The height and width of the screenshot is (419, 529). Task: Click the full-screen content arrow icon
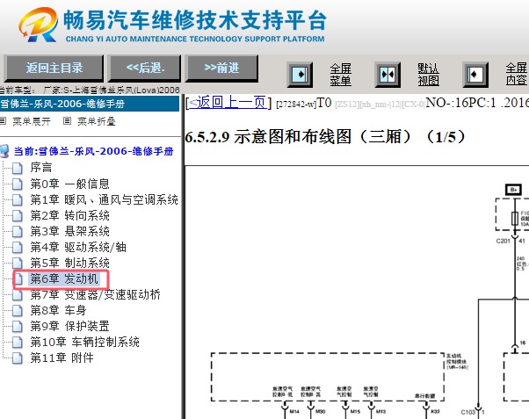[x=475, y=74]
